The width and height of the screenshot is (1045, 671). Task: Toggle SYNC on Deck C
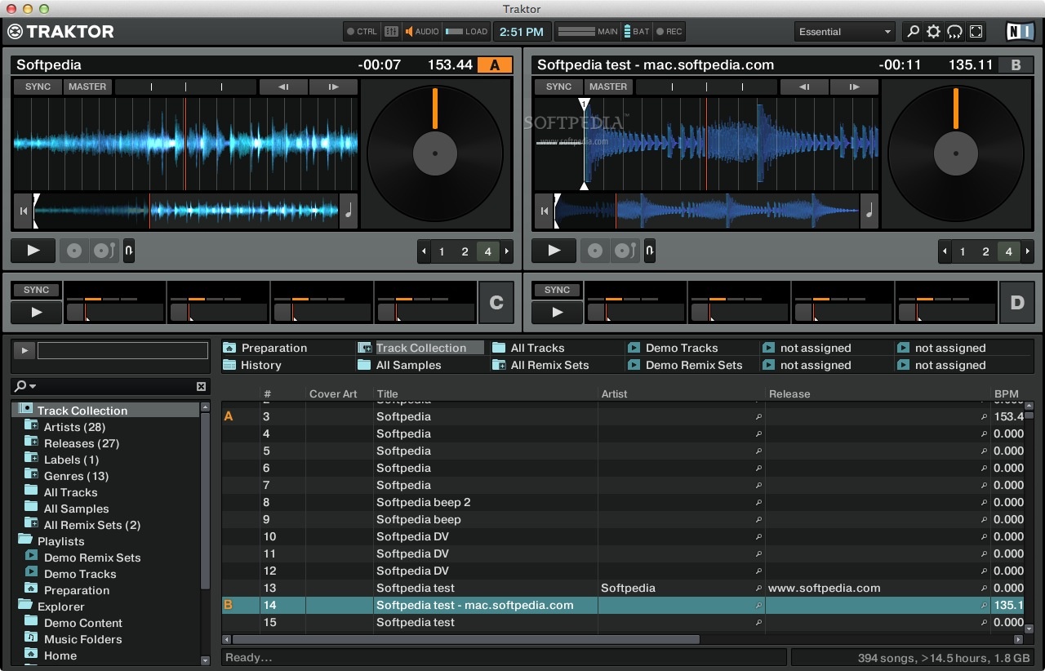(x=36, y=290)
